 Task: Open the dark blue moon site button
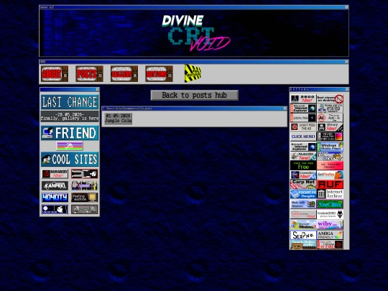[x=55, y=209]
